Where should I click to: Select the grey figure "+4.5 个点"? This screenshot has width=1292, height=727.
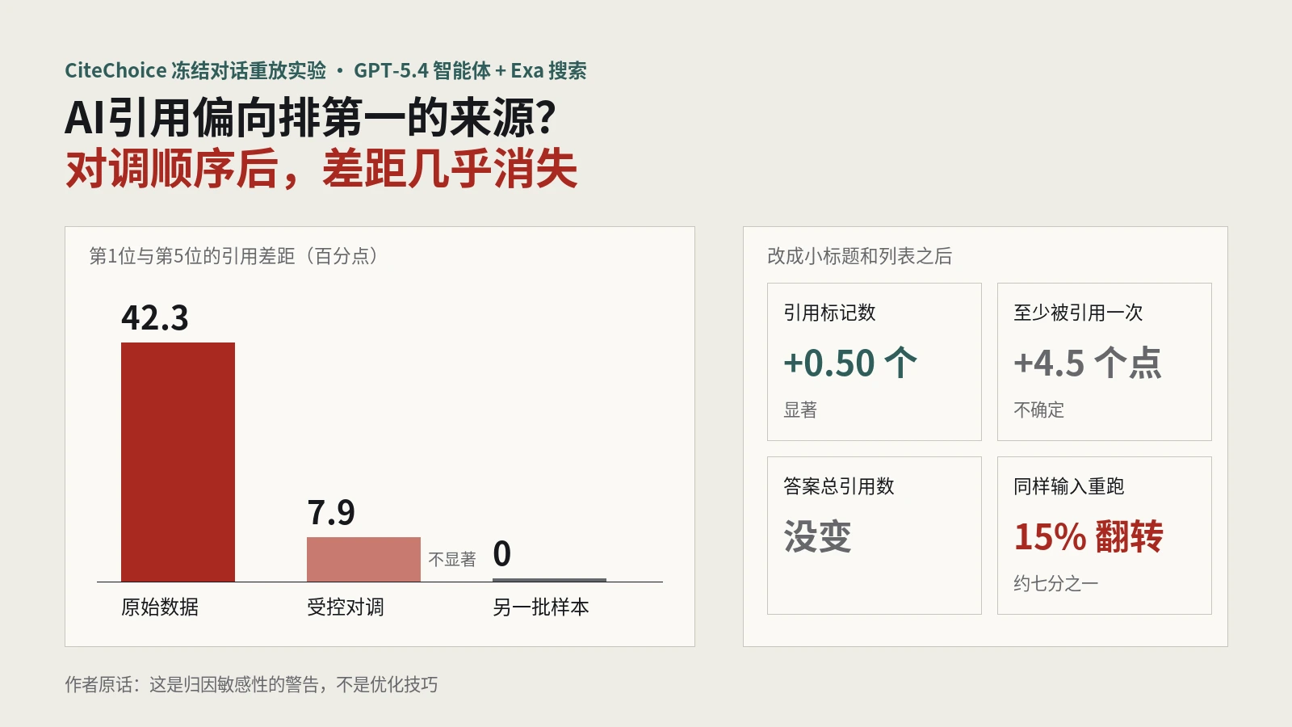pos(1088,363)
